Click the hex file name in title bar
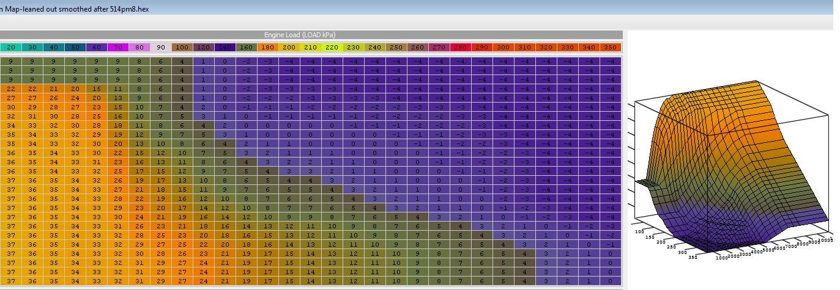 [x=74, y=9]
